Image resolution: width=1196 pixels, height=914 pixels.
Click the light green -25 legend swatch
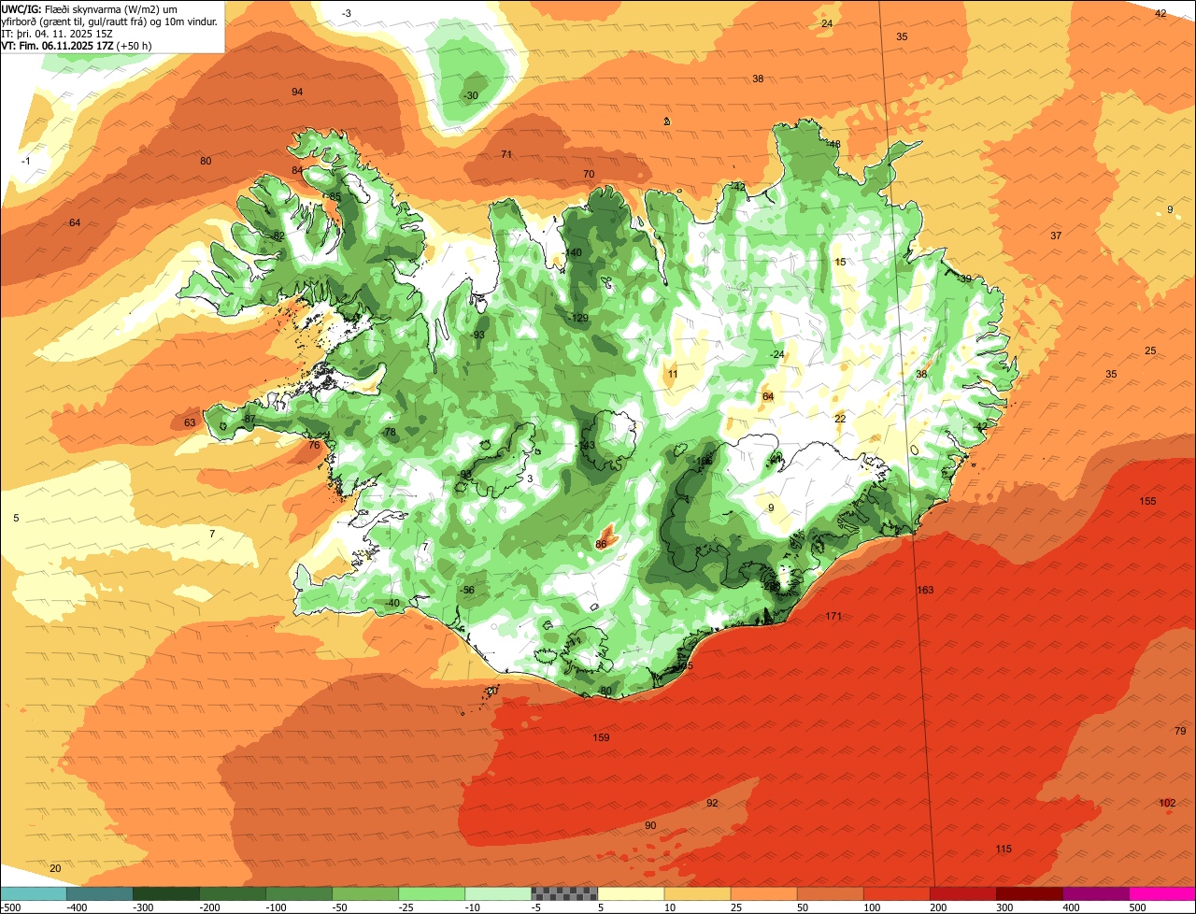pos(432,894)
